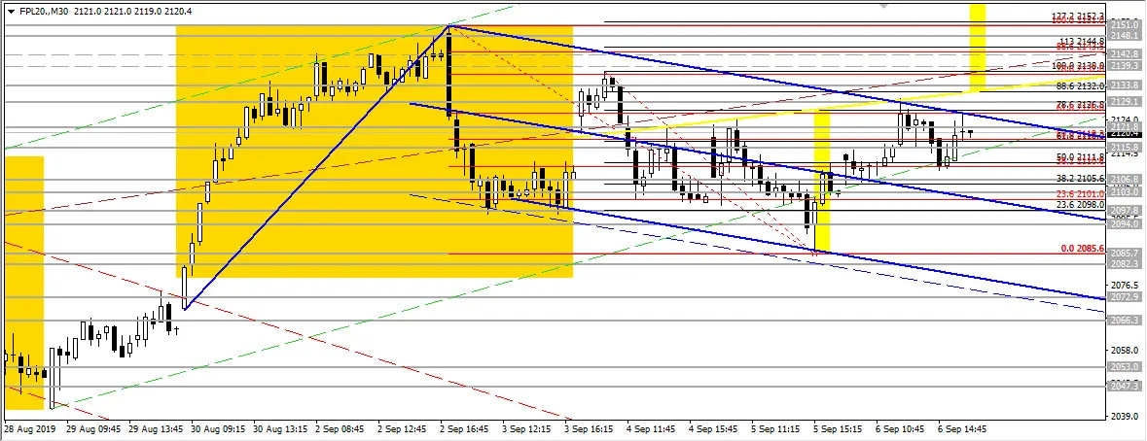Click the black current price label 2120.4
The height and width of the screenshot is (441, 1147).
1125,134
